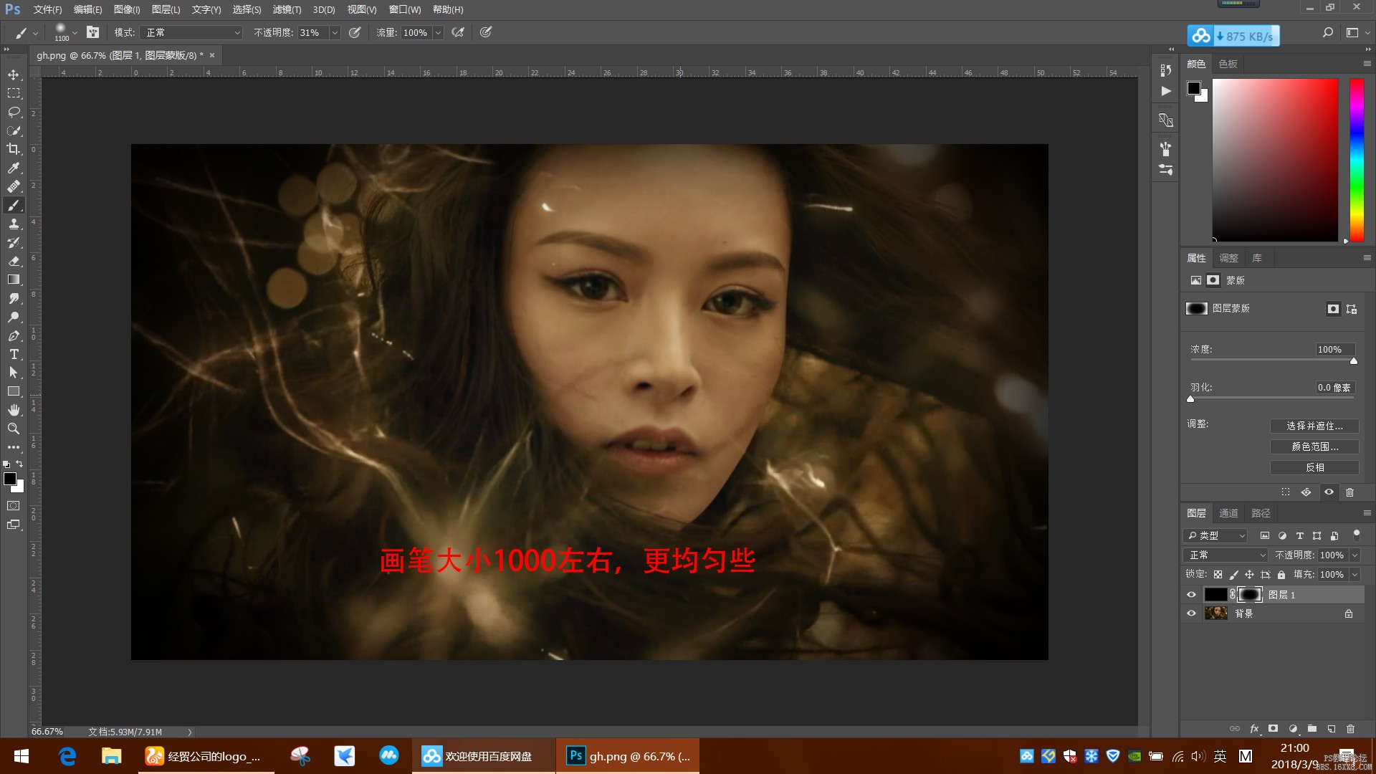1376x774 pixels.
Task: Open layer opacity 100% dropdown arrow
Action: [x=1354, y=555]
